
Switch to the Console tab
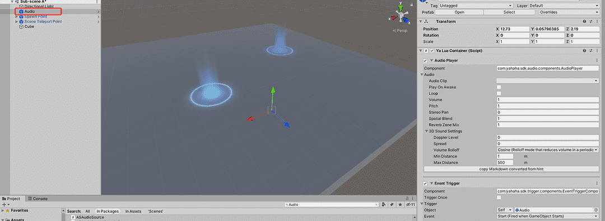click(x=38, y=199)
